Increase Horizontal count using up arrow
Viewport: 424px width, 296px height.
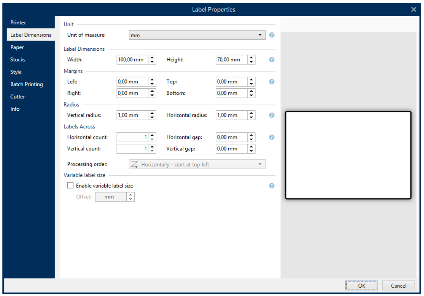[152, 136]
